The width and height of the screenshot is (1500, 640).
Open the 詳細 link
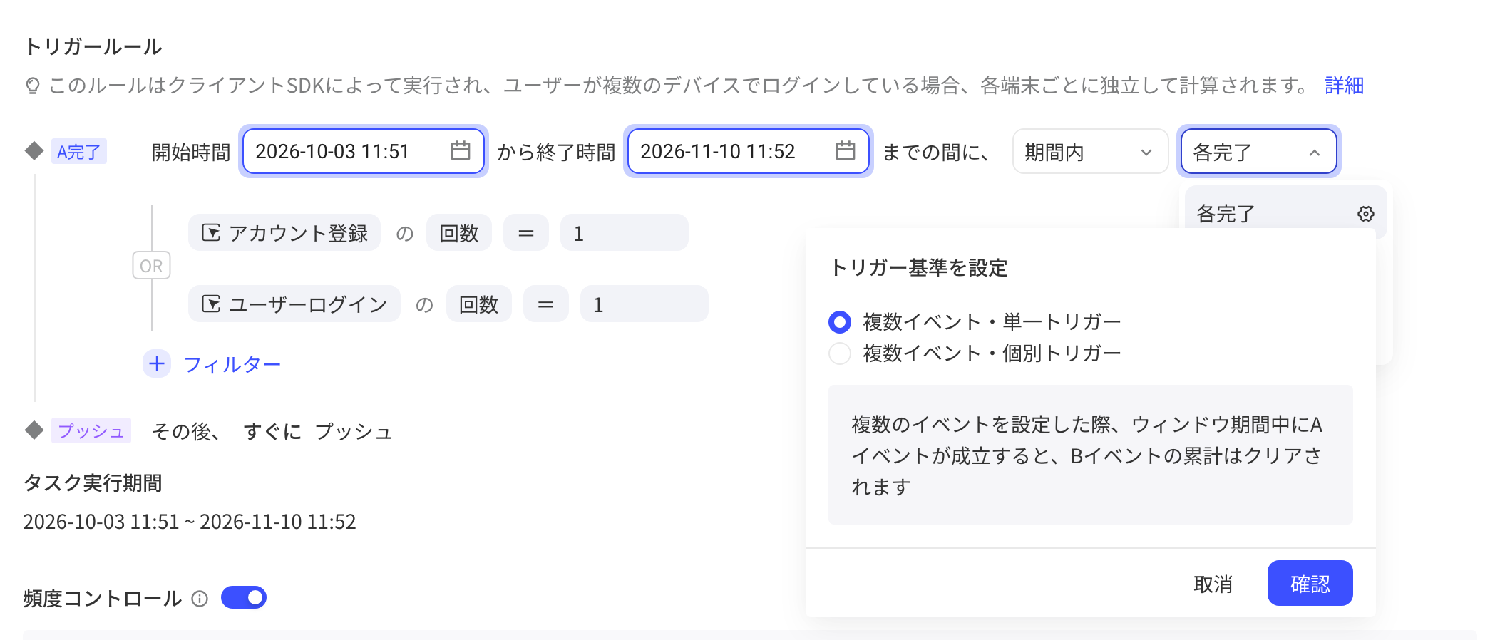[1344, 86]
